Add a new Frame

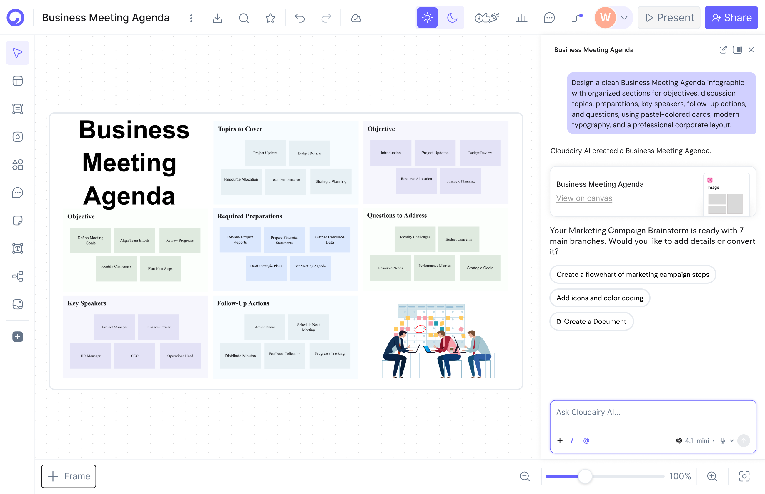[69, 476]
